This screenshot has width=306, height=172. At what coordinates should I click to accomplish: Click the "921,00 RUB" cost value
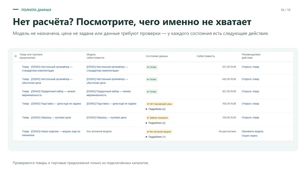pos(229,91)
